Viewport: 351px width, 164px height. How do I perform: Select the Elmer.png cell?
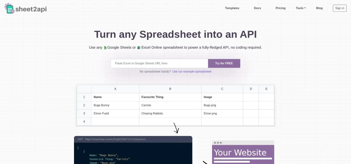click(222, 113)
